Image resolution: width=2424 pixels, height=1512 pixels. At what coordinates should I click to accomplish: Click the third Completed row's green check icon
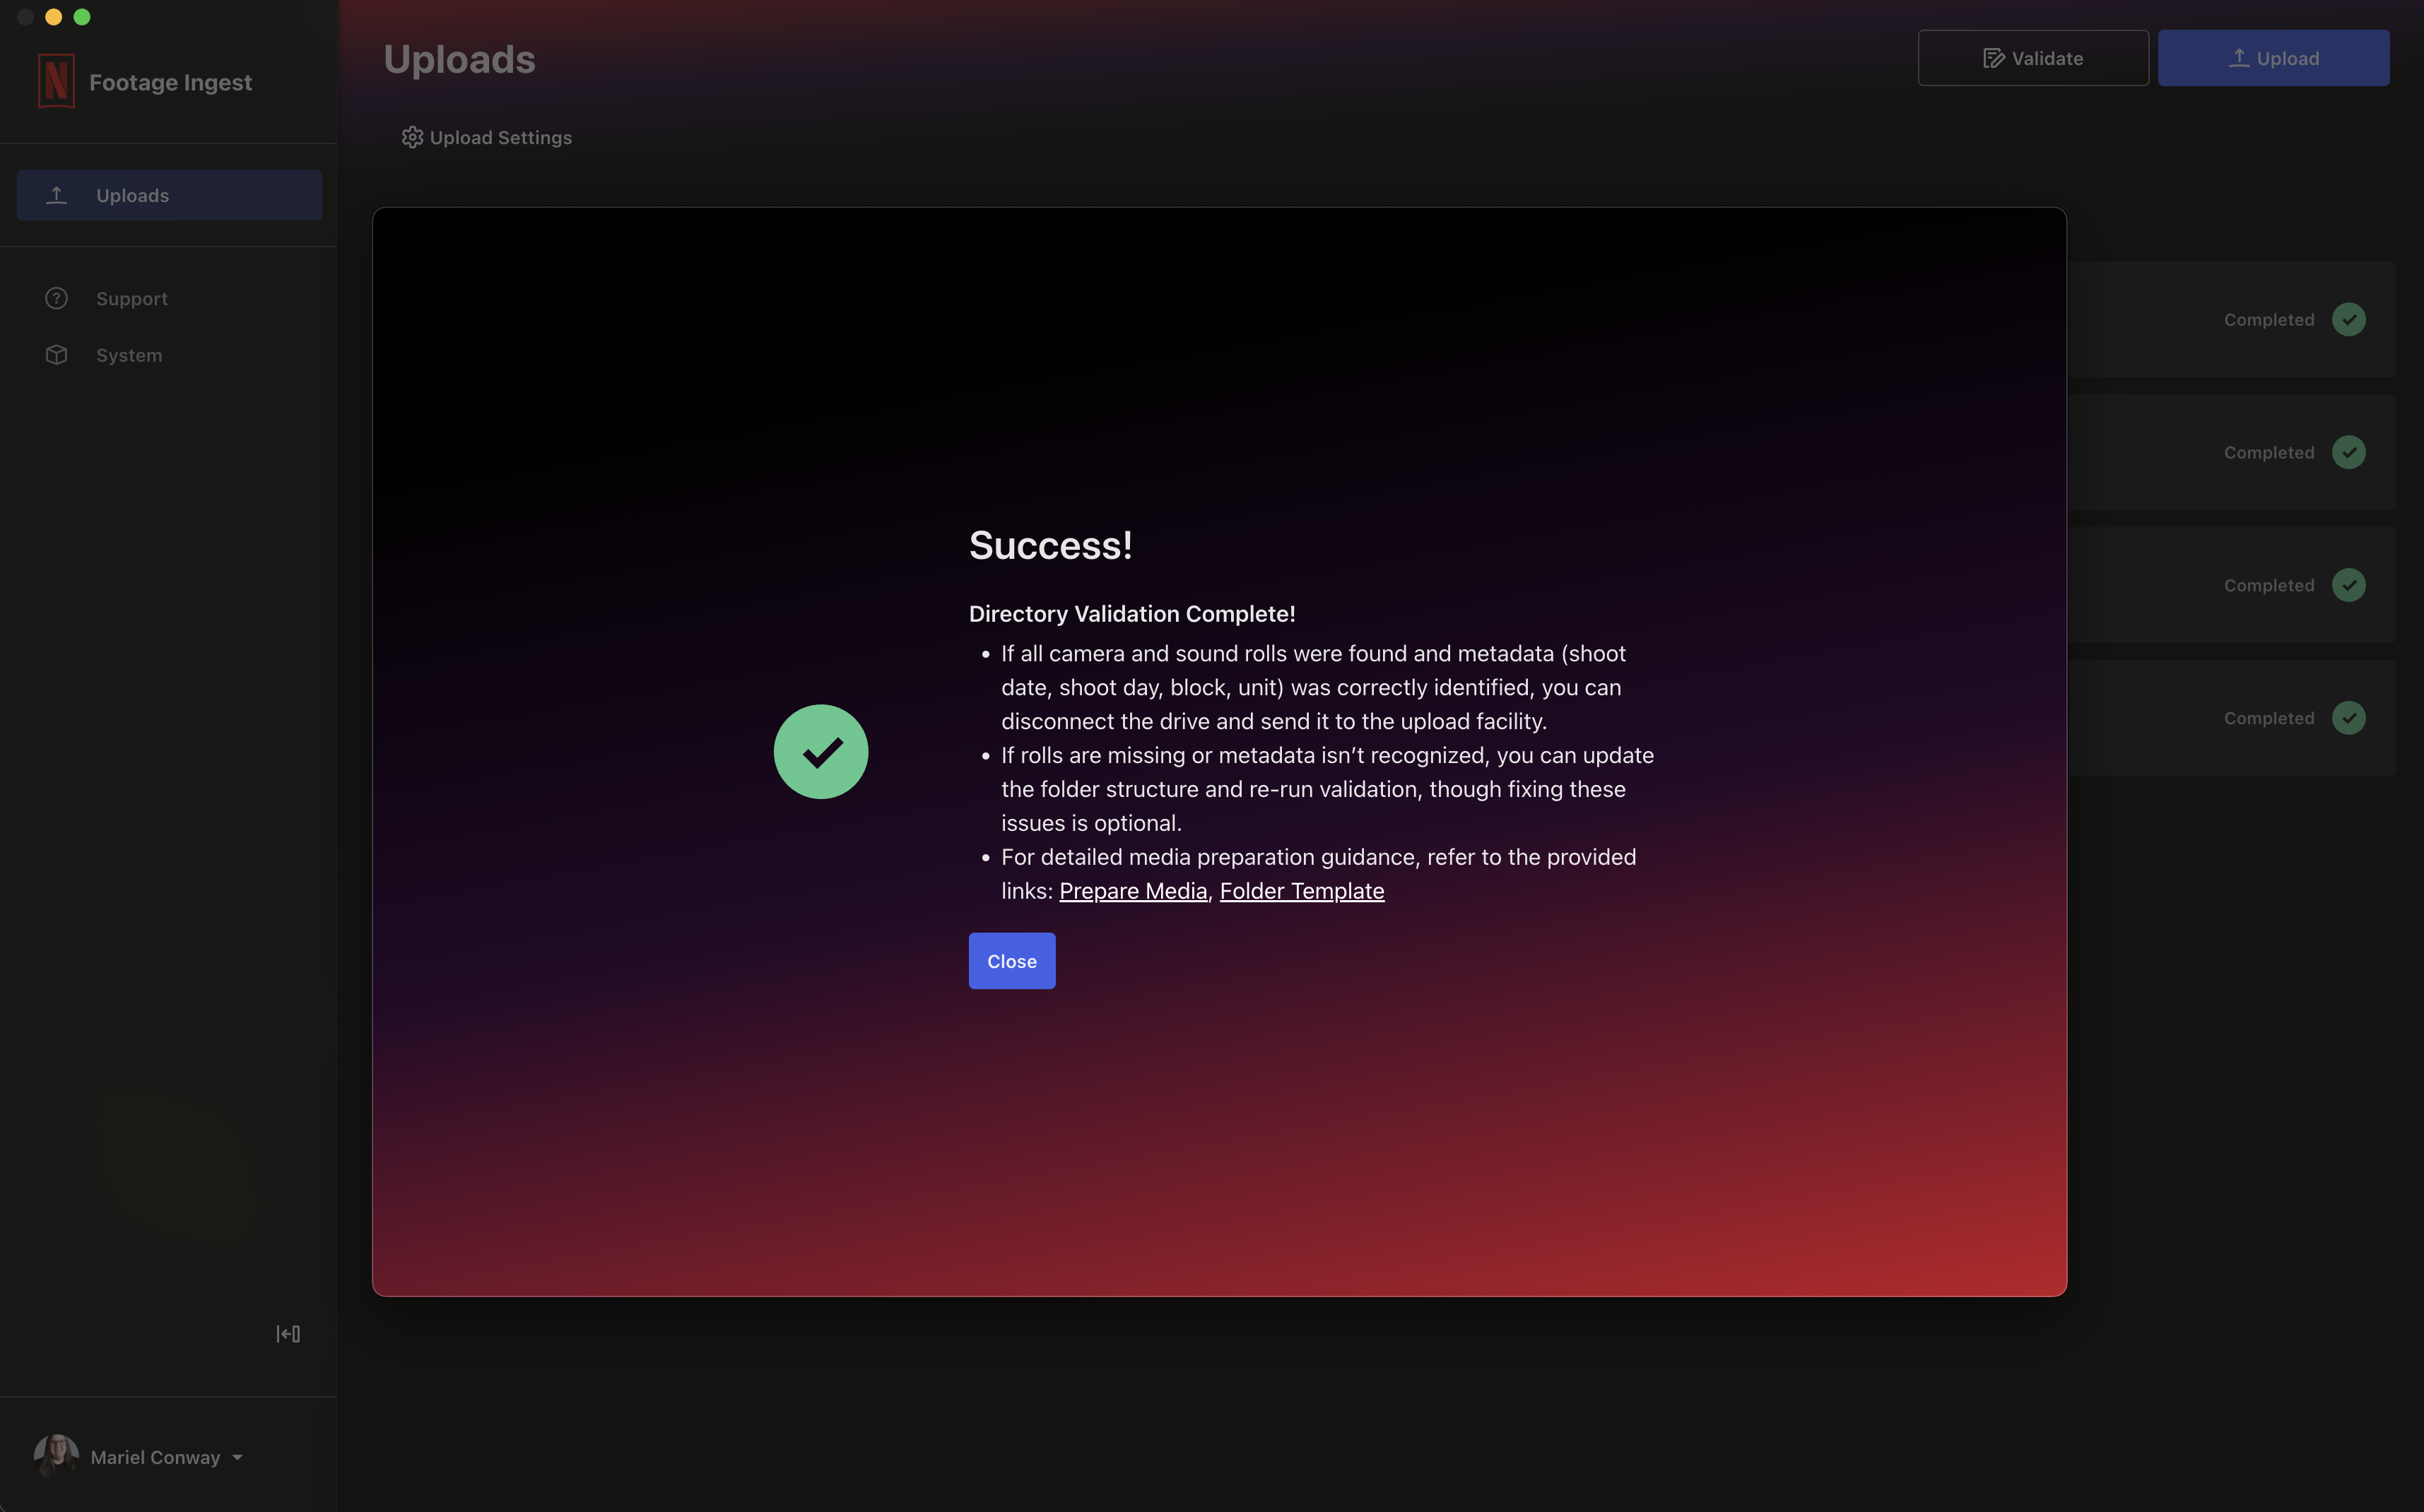[x=2349, y=585]
